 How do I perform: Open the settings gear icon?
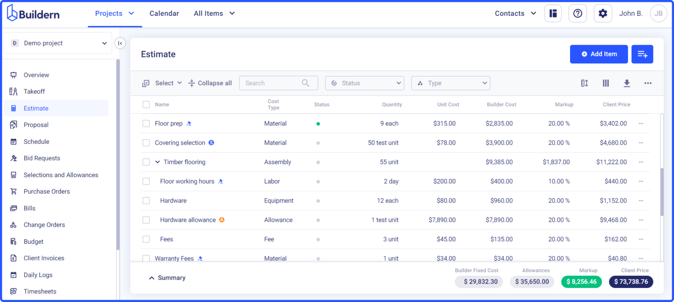602,14
